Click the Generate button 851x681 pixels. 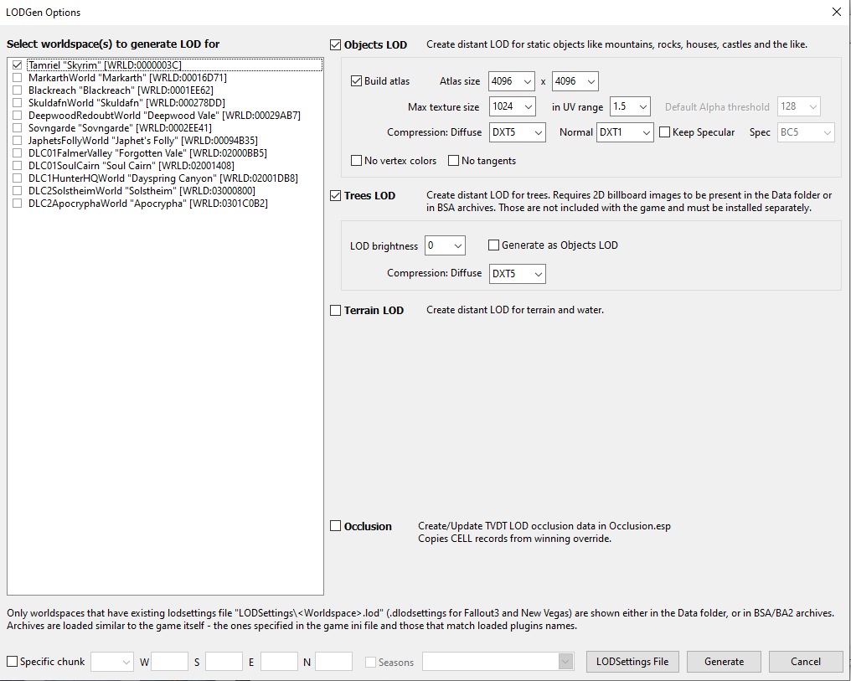click(724, 662)
